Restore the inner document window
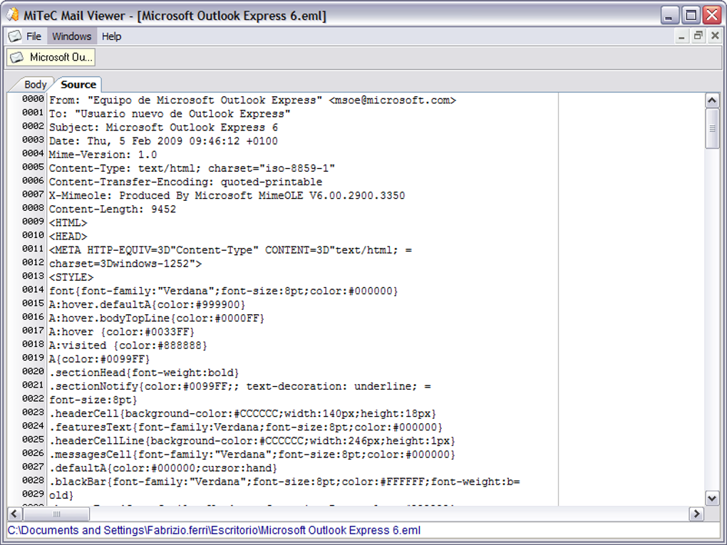Screen dimensions: 727x545 [698, 36]
